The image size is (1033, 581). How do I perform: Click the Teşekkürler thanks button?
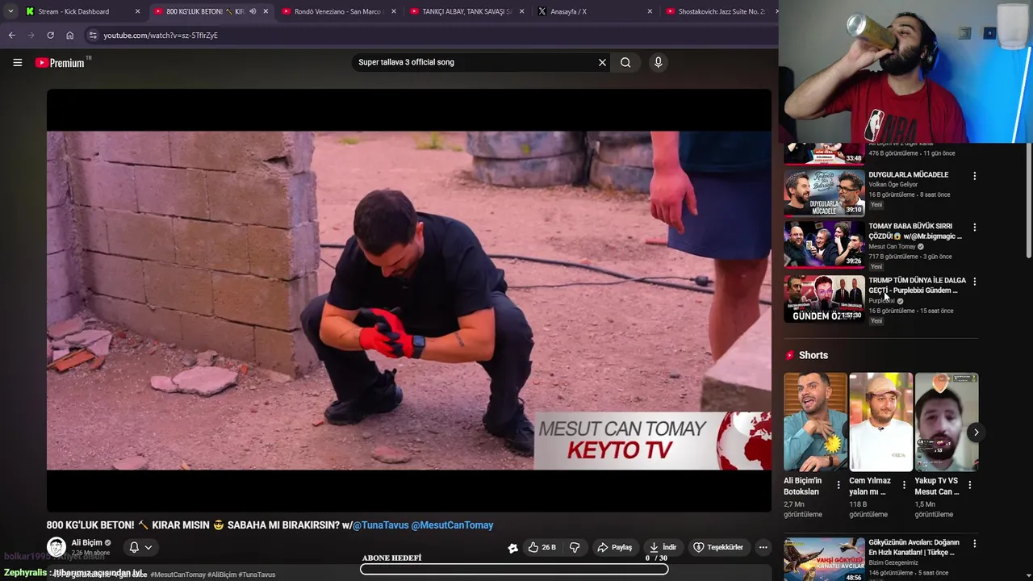(x=718, y=547)
